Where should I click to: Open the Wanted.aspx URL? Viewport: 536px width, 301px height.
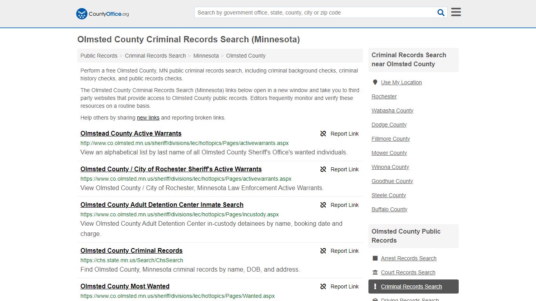178,296
